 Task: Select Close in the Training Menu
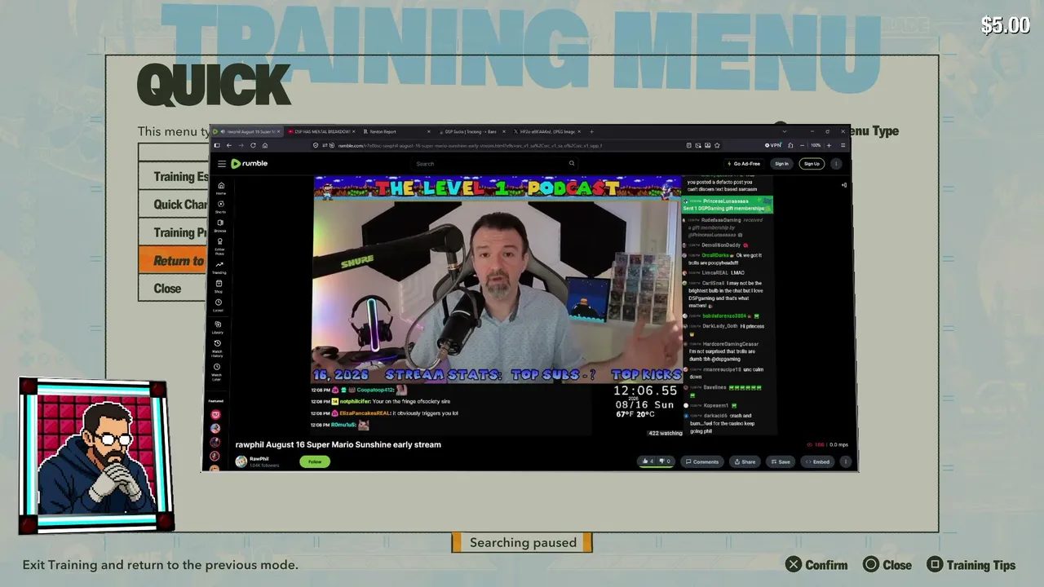[173, 289]
